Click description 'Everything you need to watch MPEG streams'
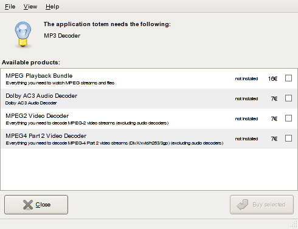Screen dimensions: 298x229 (60, 83)
